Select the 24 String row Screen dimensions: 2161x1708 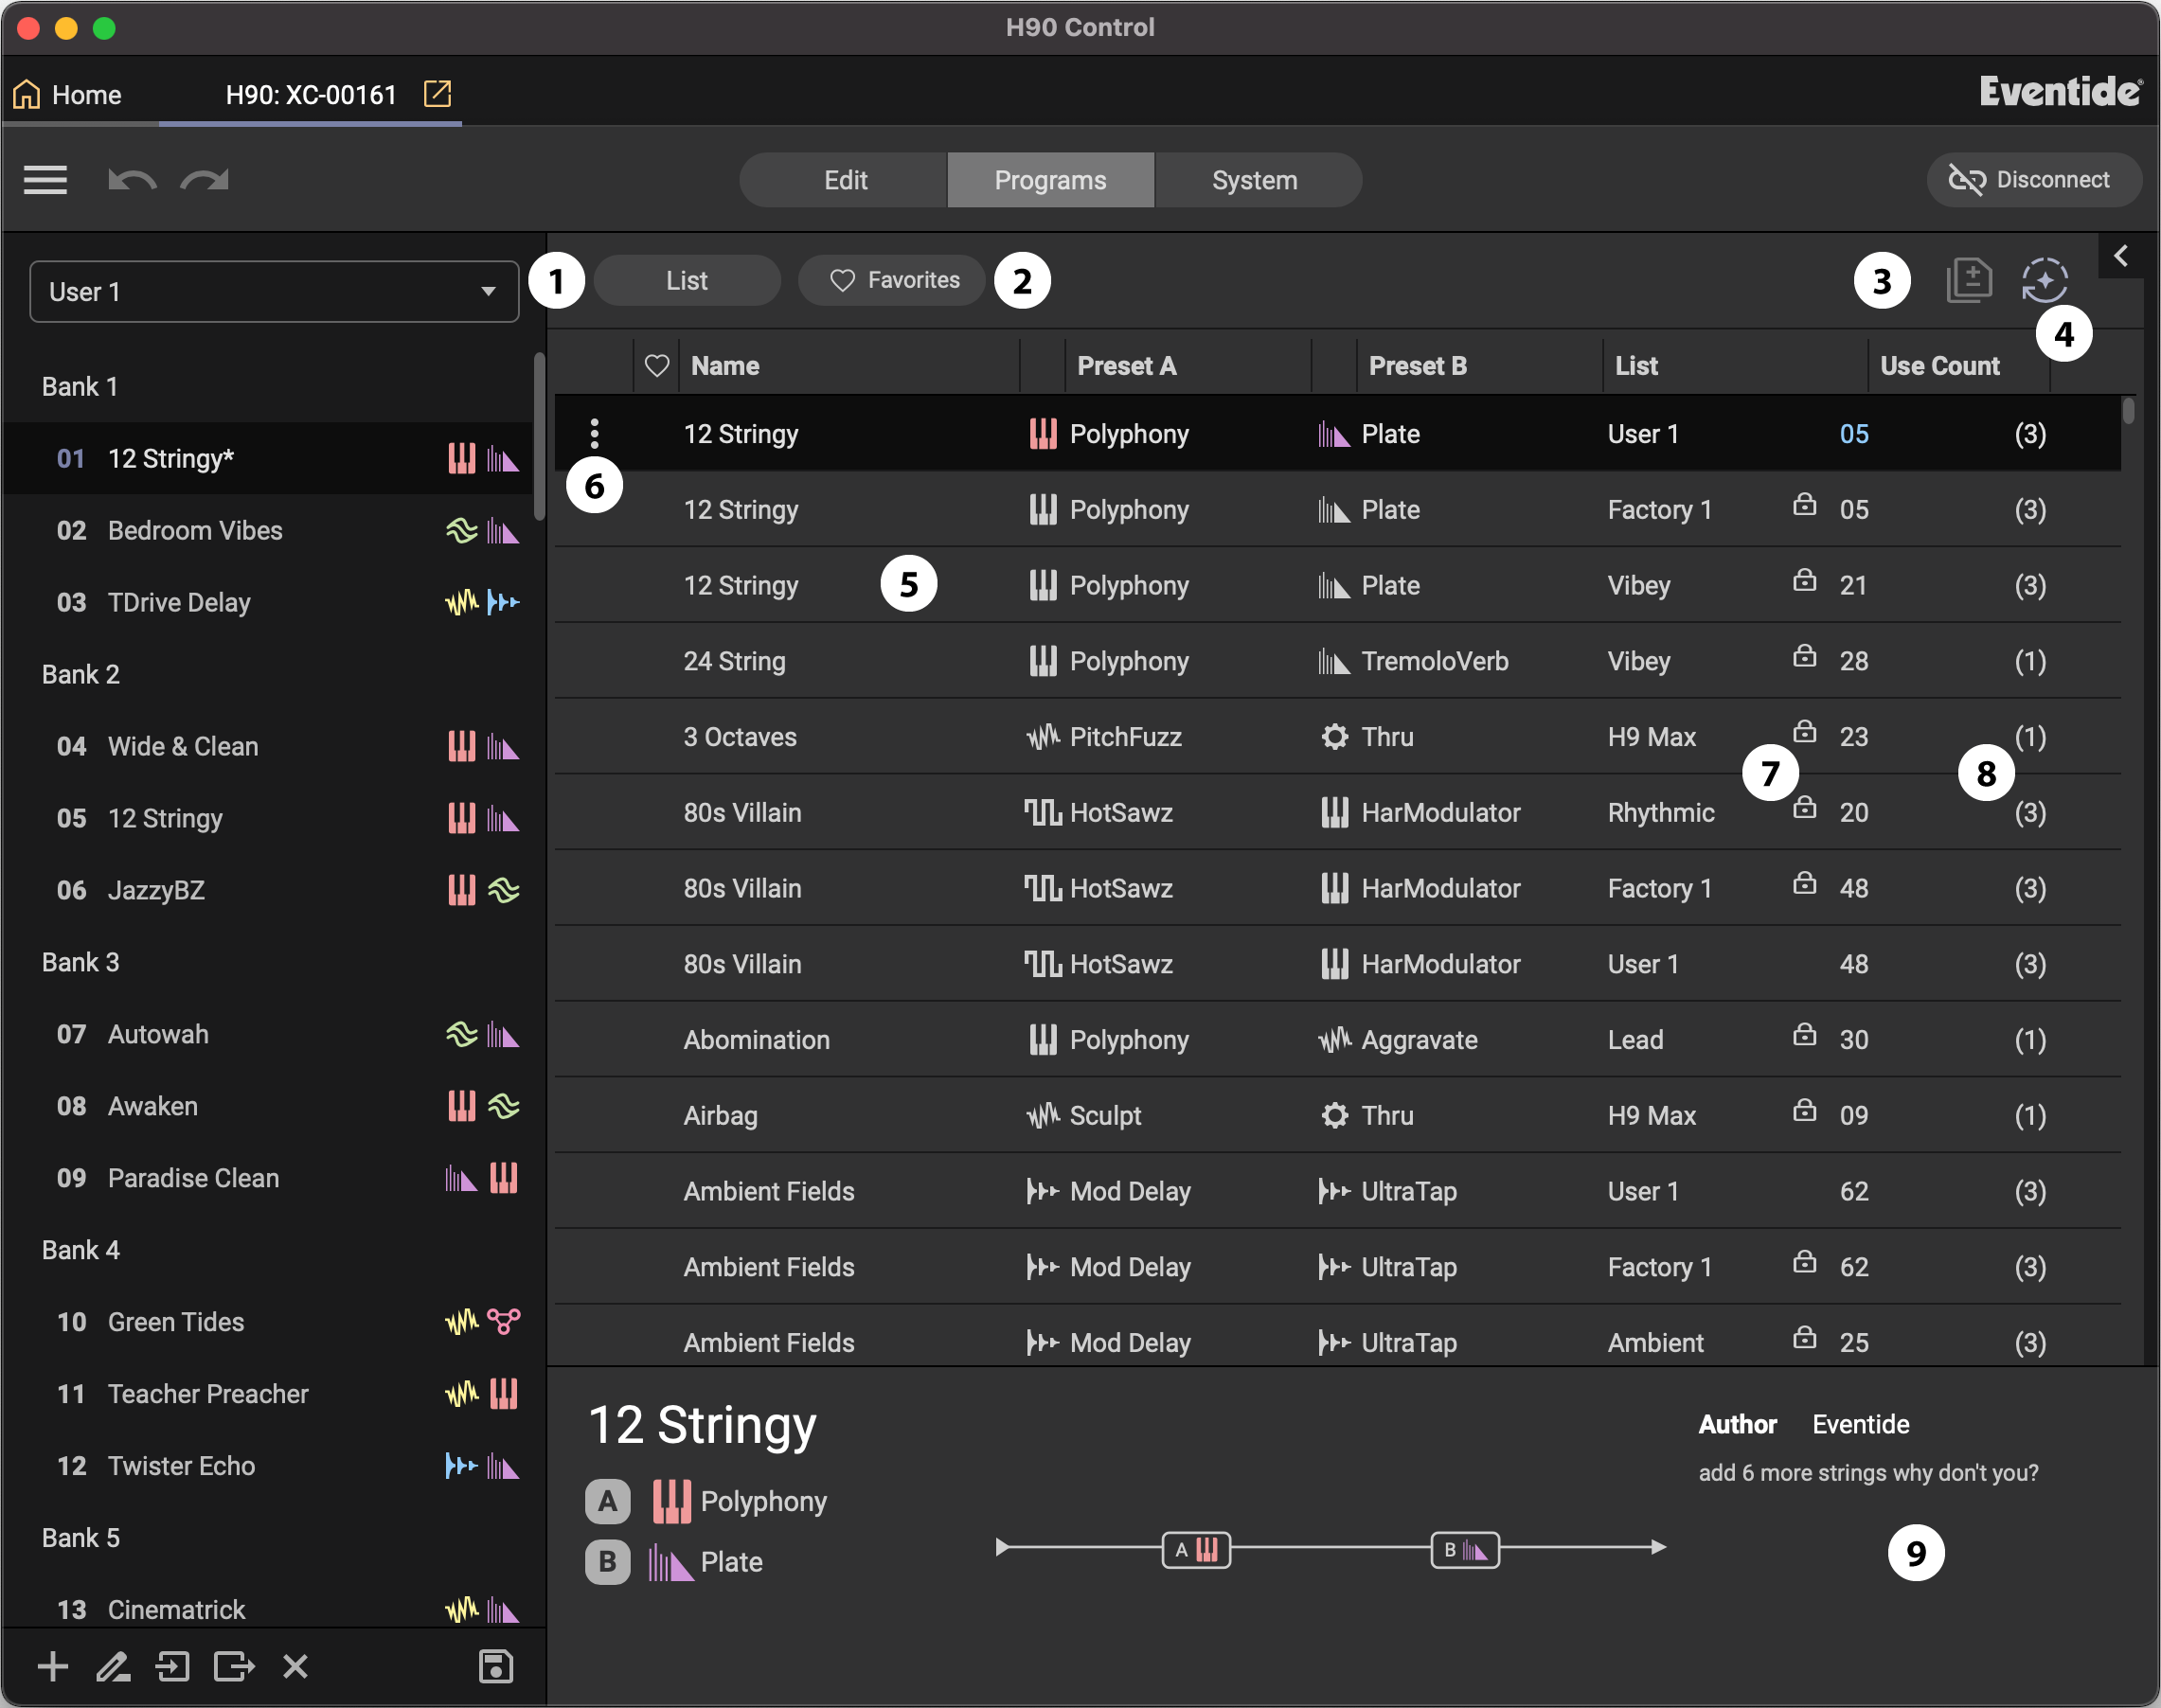tap(1338, 661)
